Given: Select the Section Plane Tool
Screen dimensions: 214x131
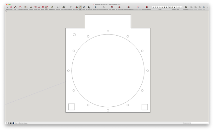Looking at the screenshot, I should (104, 7).
